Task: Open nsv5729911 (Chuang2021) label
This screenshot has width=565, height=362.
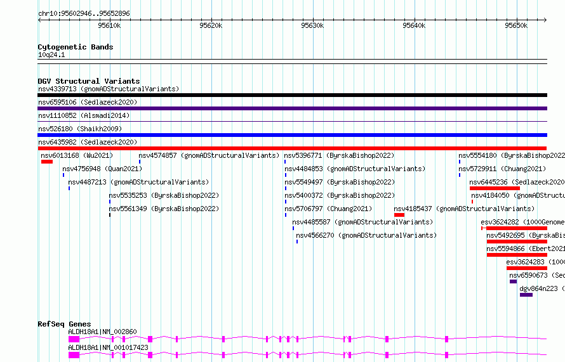Action: pyautogui.click(x=502, y=169)
